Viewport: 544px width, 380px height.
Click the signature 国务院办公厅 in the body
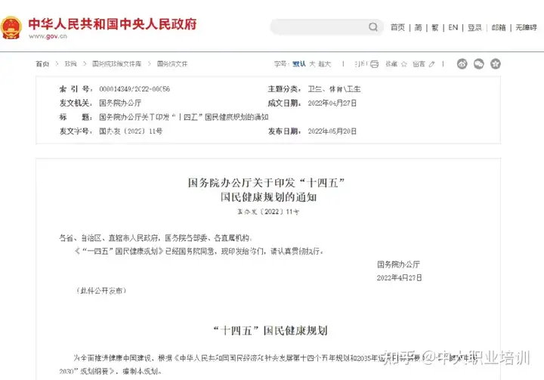coord(399,264)
